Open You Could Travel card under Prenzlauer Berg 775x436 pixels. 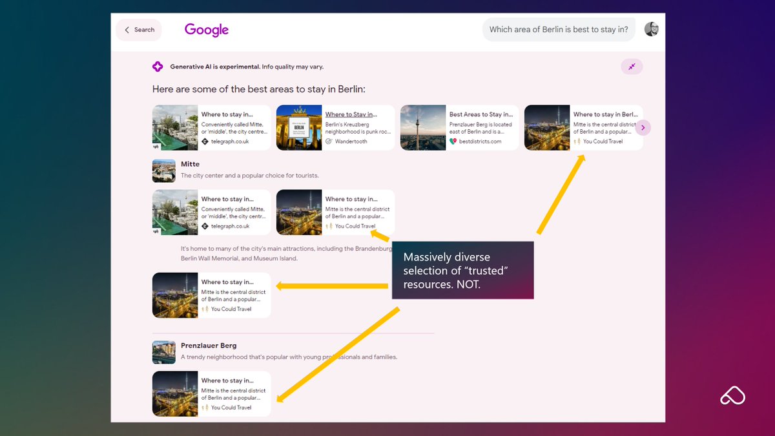(212, 393)
